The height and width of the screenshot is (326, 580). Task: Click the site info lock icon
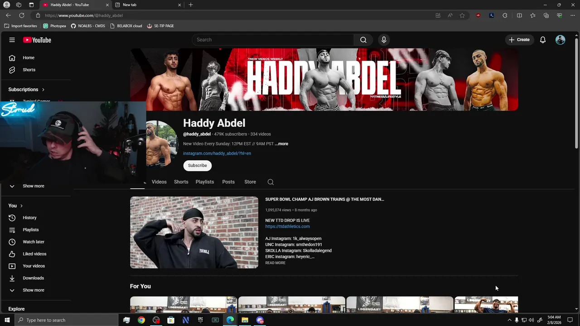pyautogui.click(x=38, y=15)
